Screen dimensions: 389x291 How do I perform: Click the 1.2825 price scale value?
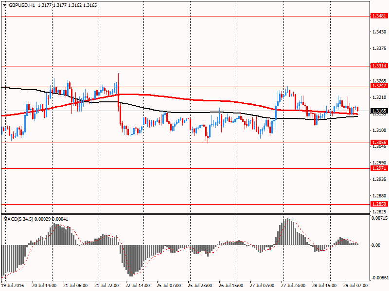tap(380, 212)
